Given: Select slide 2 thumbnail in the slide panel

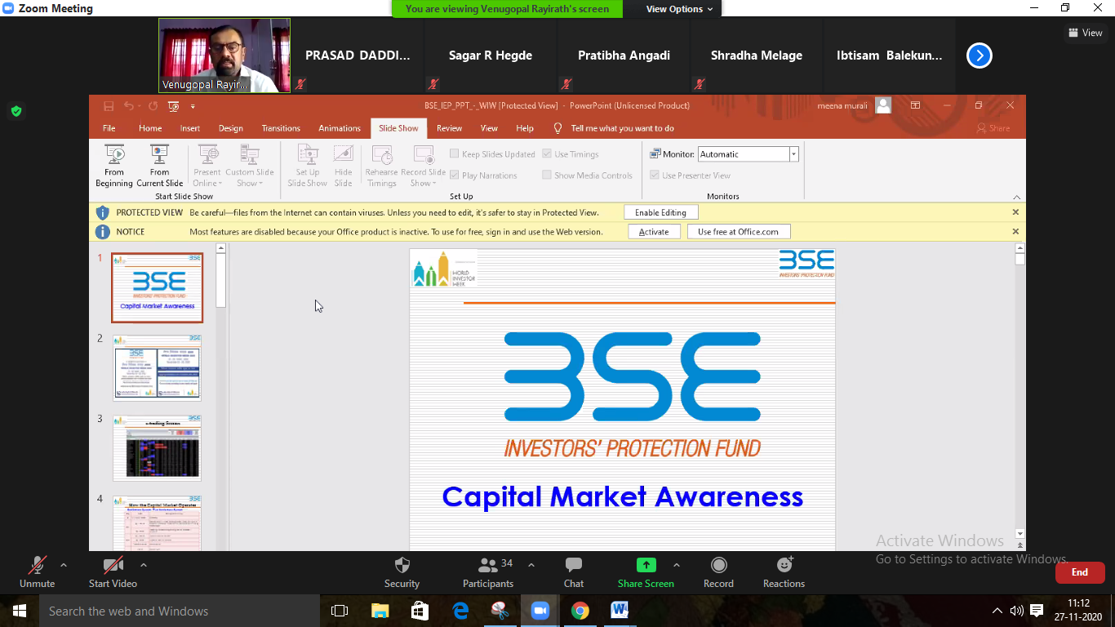Looking at the screenshot, I should point(157,367).
